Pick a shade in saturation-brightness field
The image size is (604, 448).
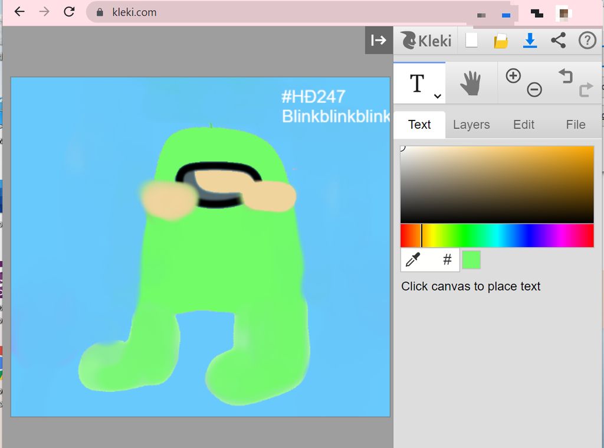[497, 184]
